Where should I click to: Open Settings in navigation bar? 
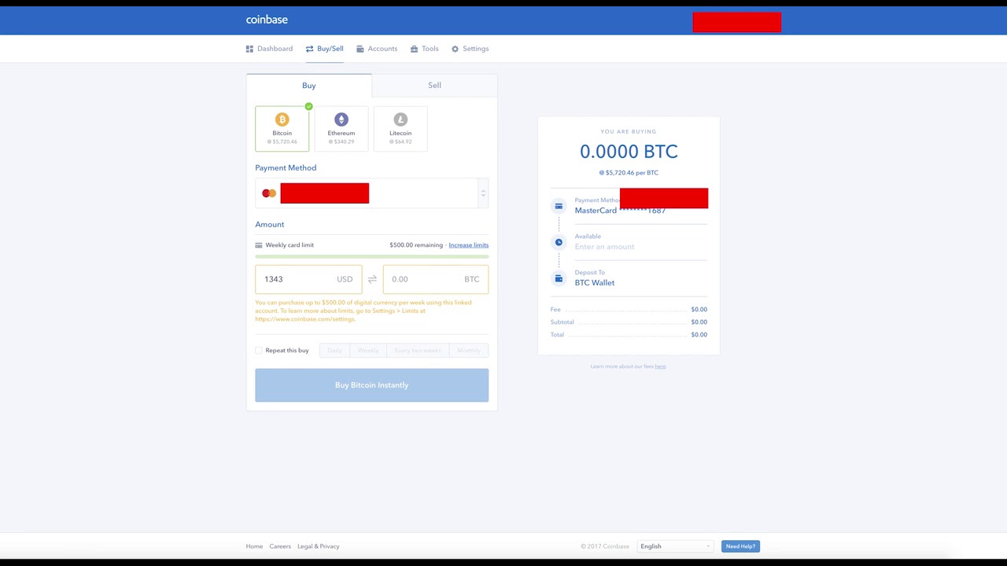click(x=470, y=49)
